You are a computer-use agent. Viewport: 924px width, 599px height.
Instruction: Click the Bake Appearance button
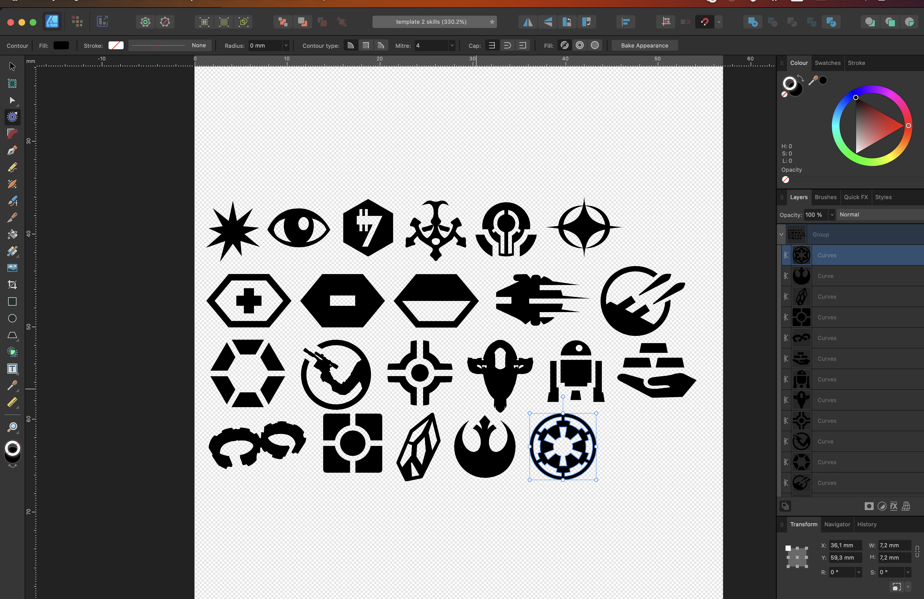[644, 45]
